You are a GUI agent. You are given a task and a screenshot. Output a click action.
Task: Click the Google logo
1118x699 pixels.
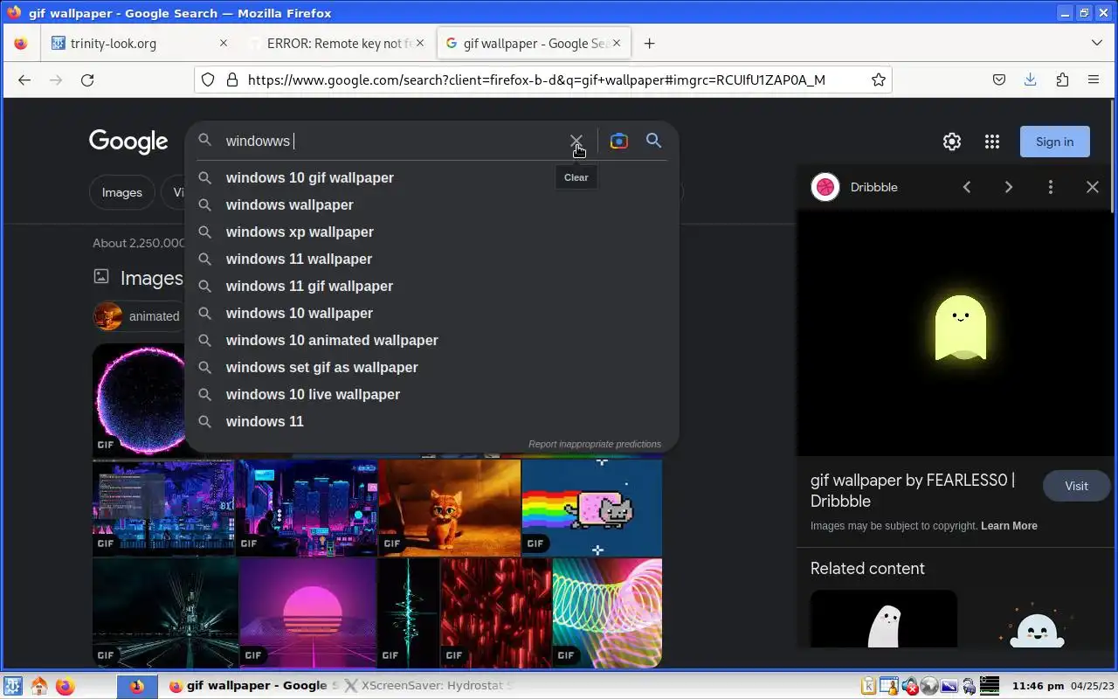point(128,142)
